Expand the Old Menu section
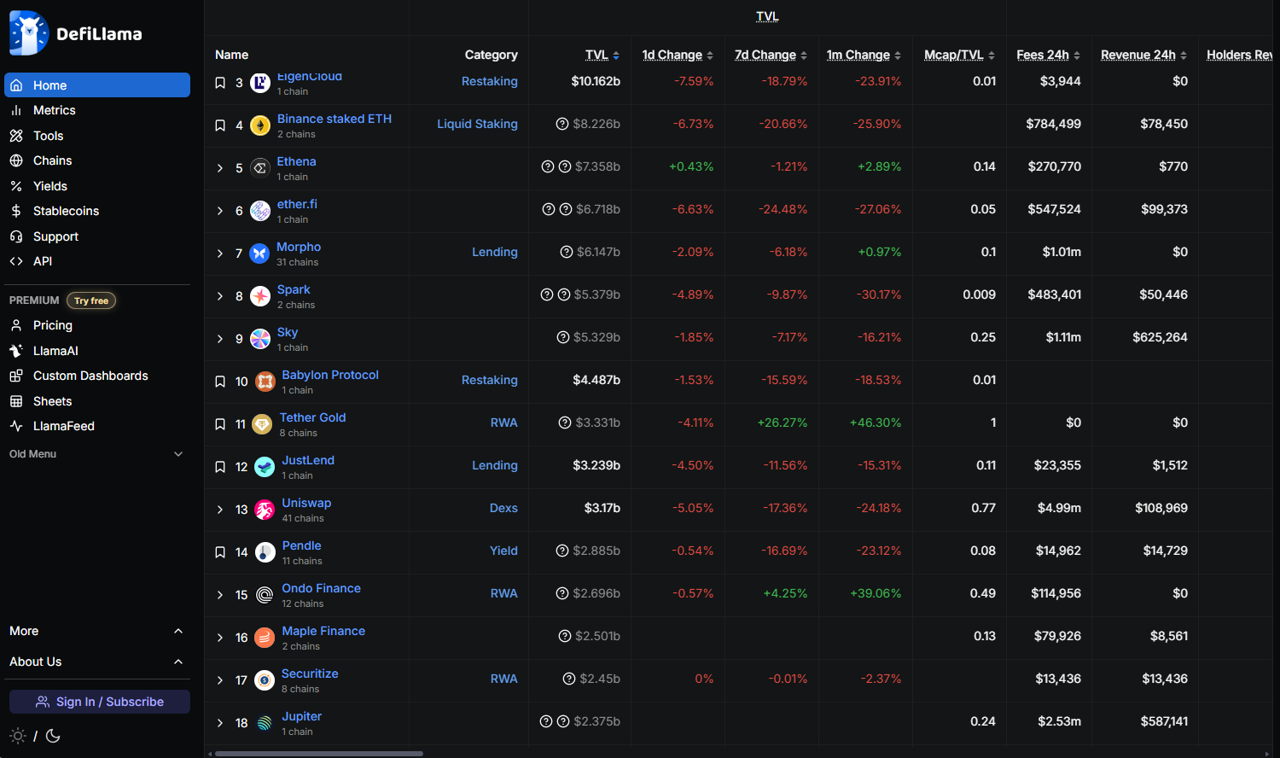 178,454
